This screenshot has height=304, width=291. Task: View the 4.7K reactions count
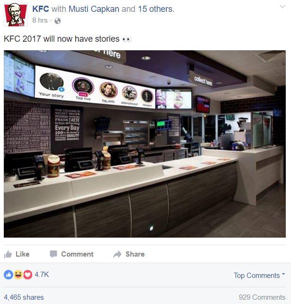tap(42, 275)
